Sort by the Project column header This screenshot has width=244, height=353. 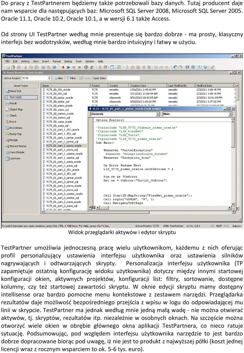pos(99,86)
